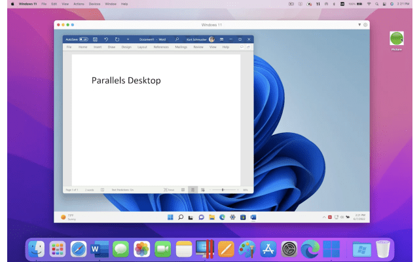Switch to the Layout ribbon tab
Image resolution: width=419 pixels, height=262 pixels.
142,47
